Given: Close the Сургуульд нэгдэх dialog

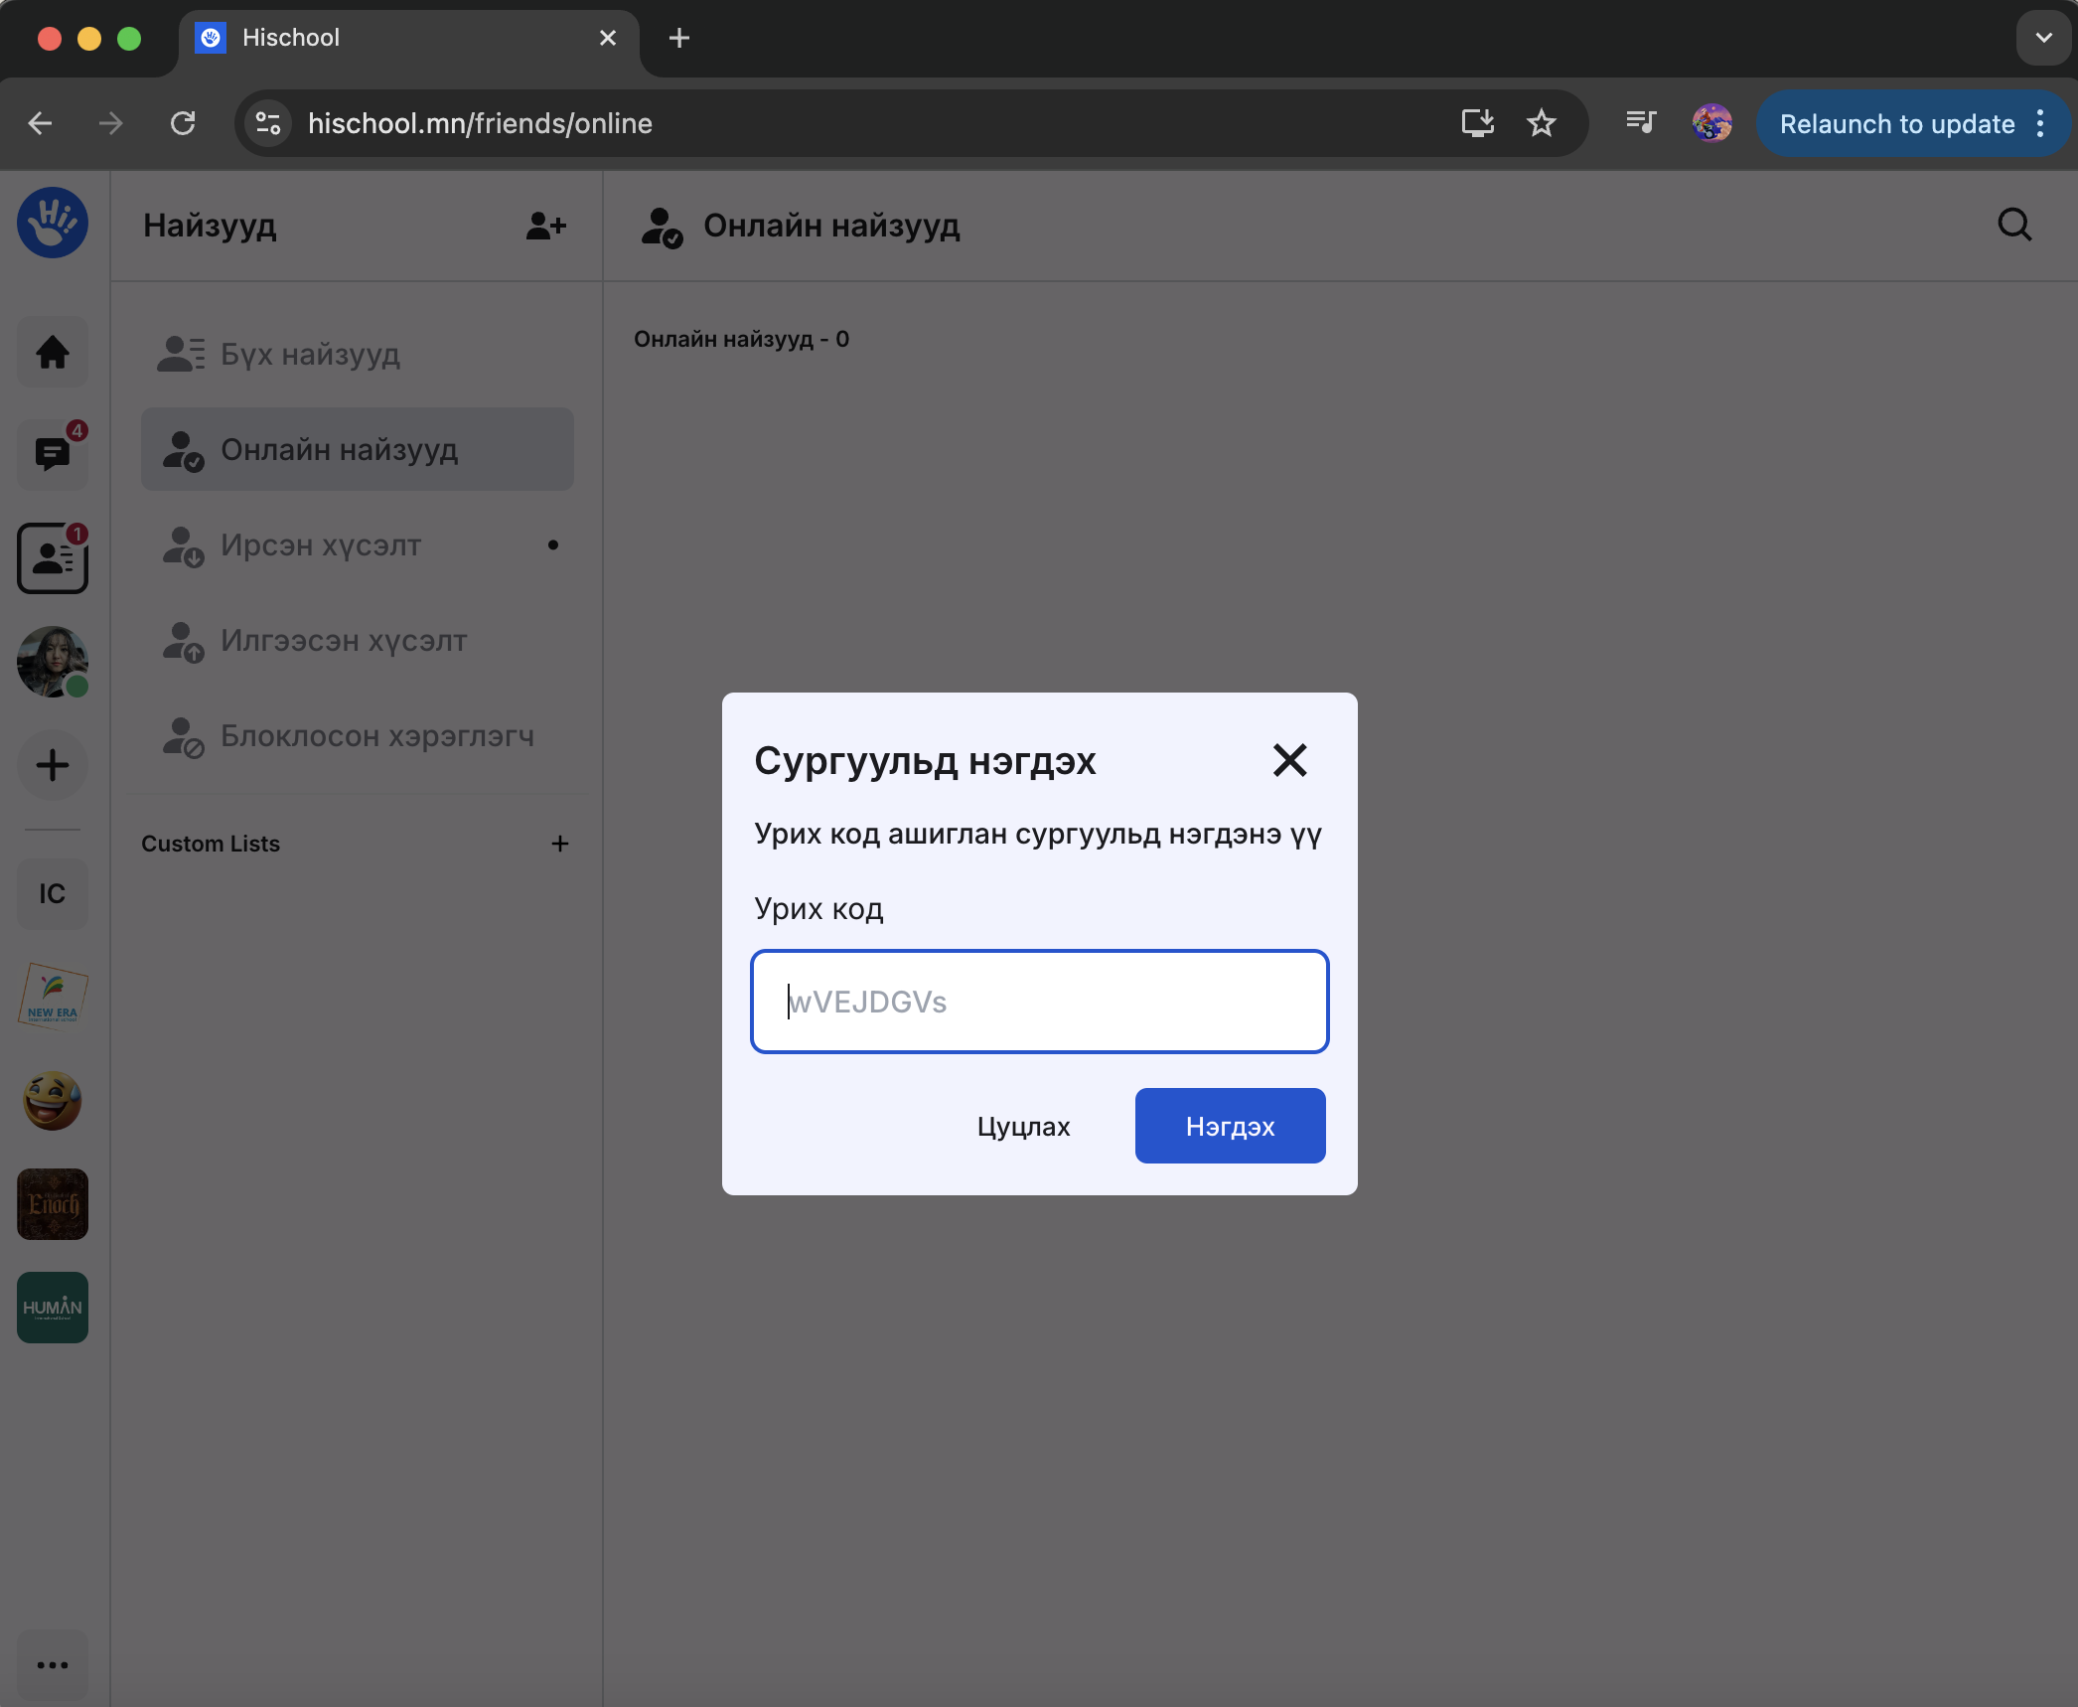Looking at the screenshot, I should (x=1289, y=760).
